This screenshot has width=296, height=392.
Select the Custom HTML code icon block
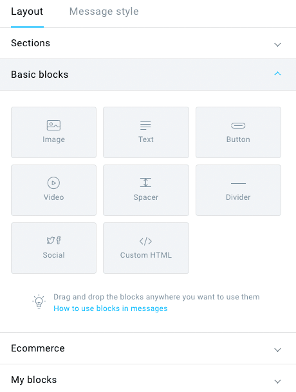point(145,241)
